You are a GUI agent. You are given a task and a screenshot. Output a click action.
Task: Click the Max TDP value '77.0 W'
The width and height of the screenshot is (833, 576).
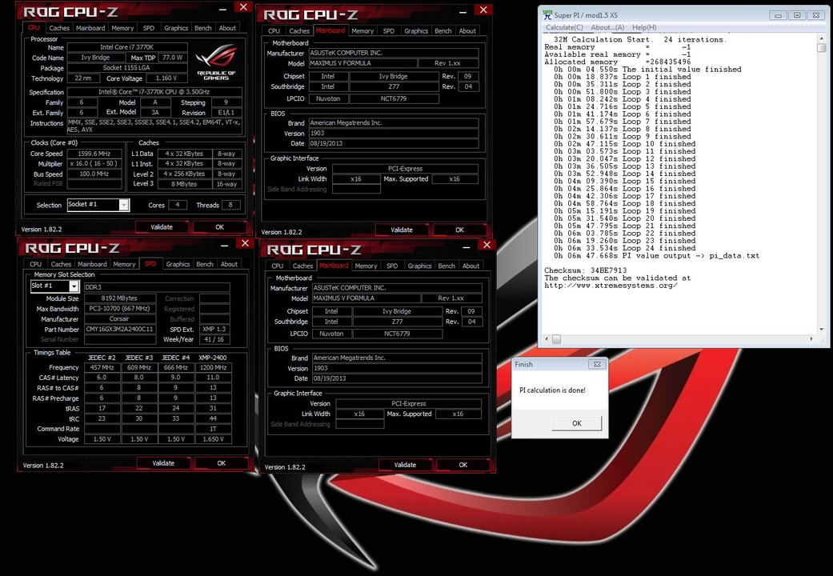point(173,58)
